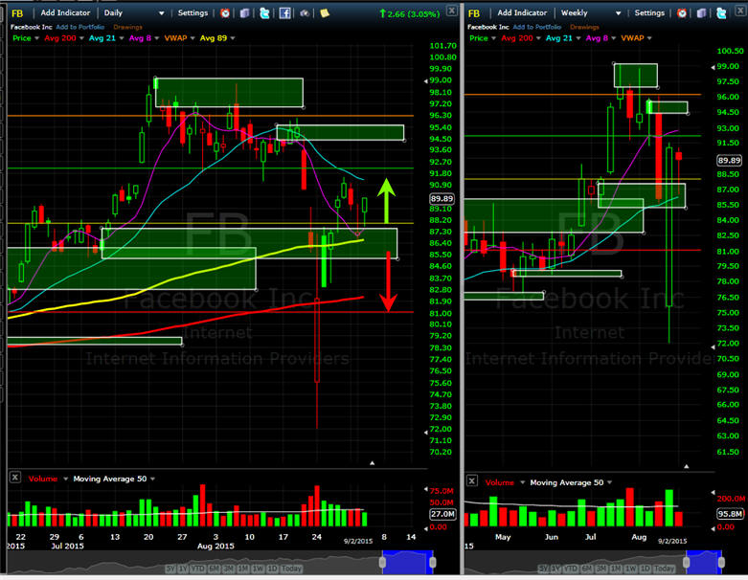Click the 95.8M volume label

(730, 514)
